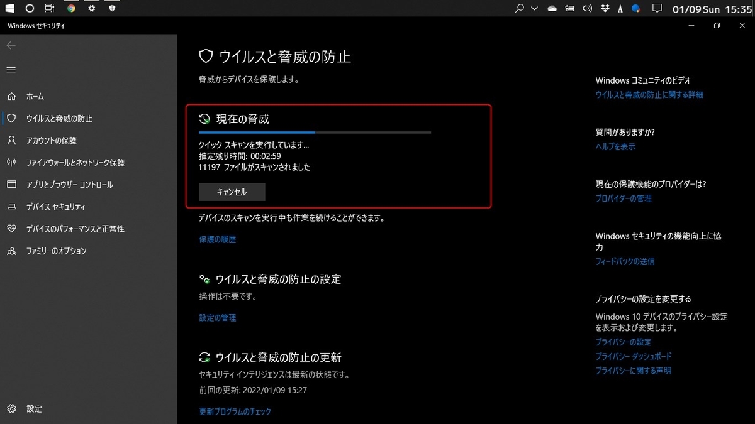Open ウイルスと脅威の防止に関する詳細 link
The image size is (755, 424).
point(649,95)
